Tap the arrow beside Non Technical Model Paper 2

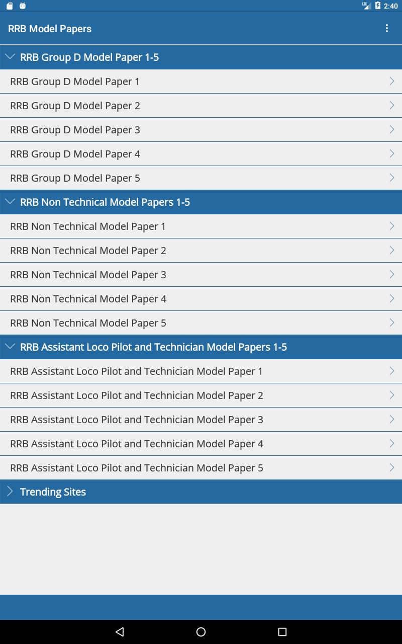point(392,250)
